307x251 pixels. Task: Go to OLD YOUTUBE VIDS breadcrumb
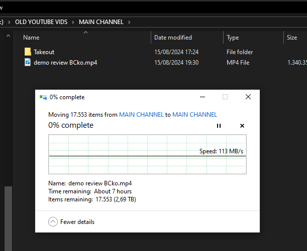[x=41, y=22]
